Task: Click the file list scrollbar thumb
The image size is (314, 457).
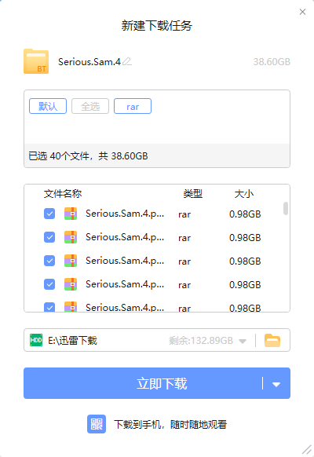Action: [286, 208]
